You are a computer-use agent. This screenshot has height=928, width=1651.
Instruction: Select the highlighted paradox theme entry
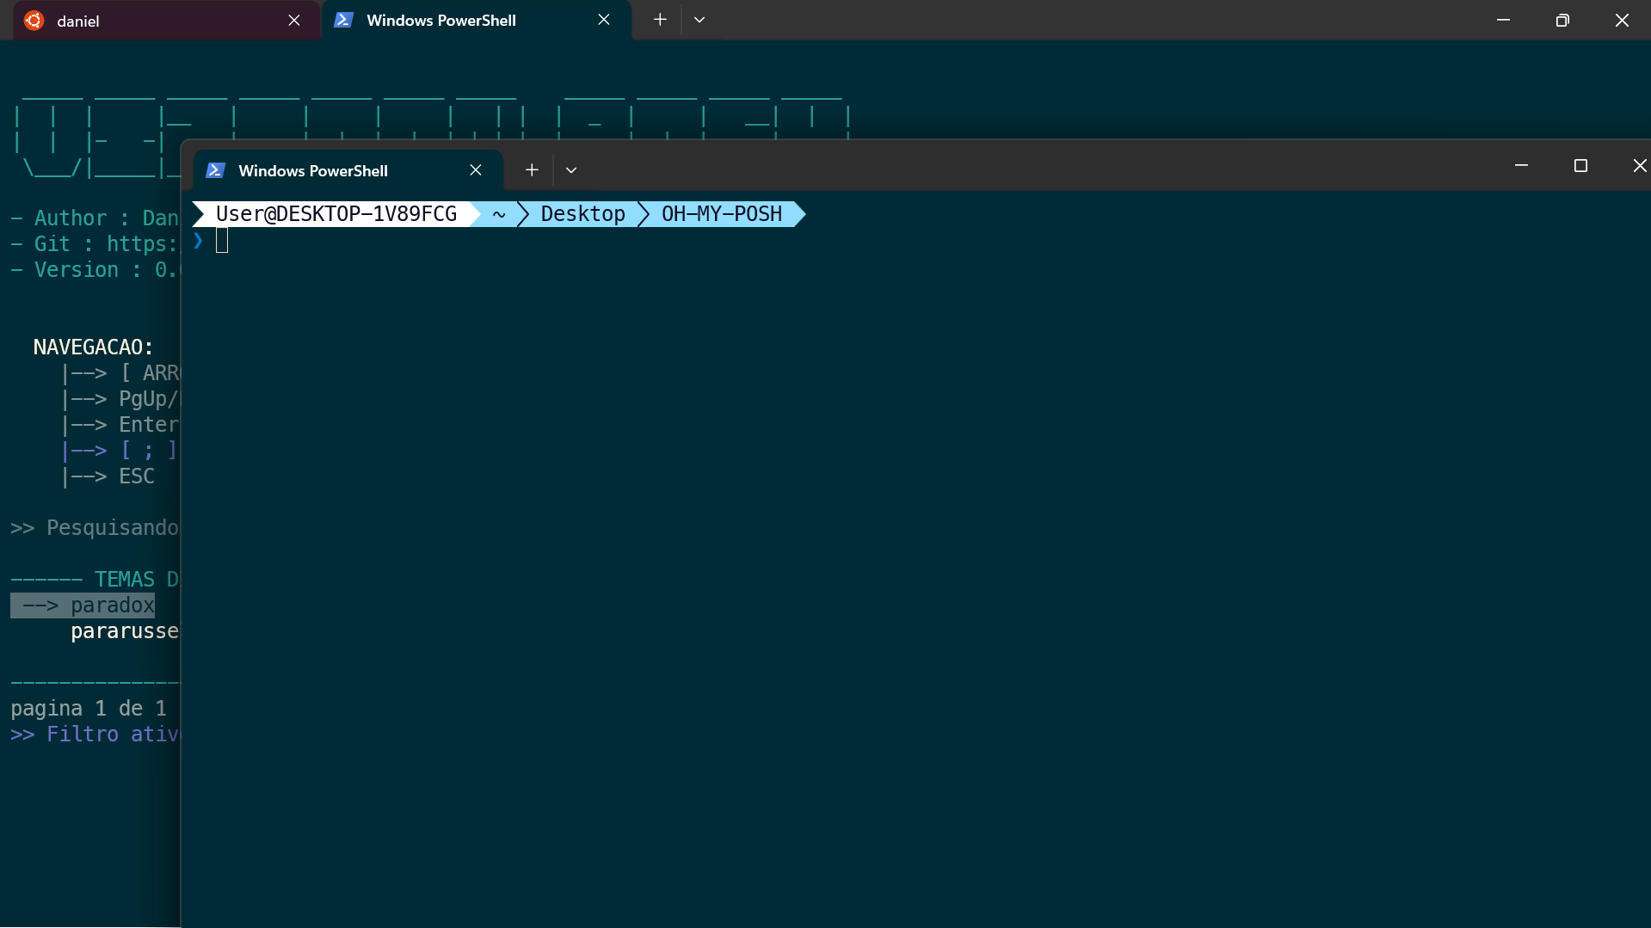click(83, 605)
